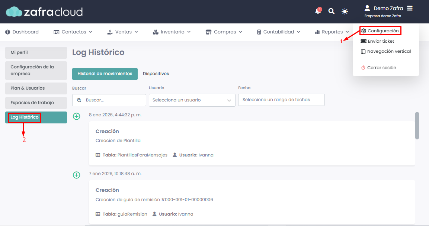Open the Contactos dropdown menu
This screenshot has height=226, width=429.
click(73, 32)
